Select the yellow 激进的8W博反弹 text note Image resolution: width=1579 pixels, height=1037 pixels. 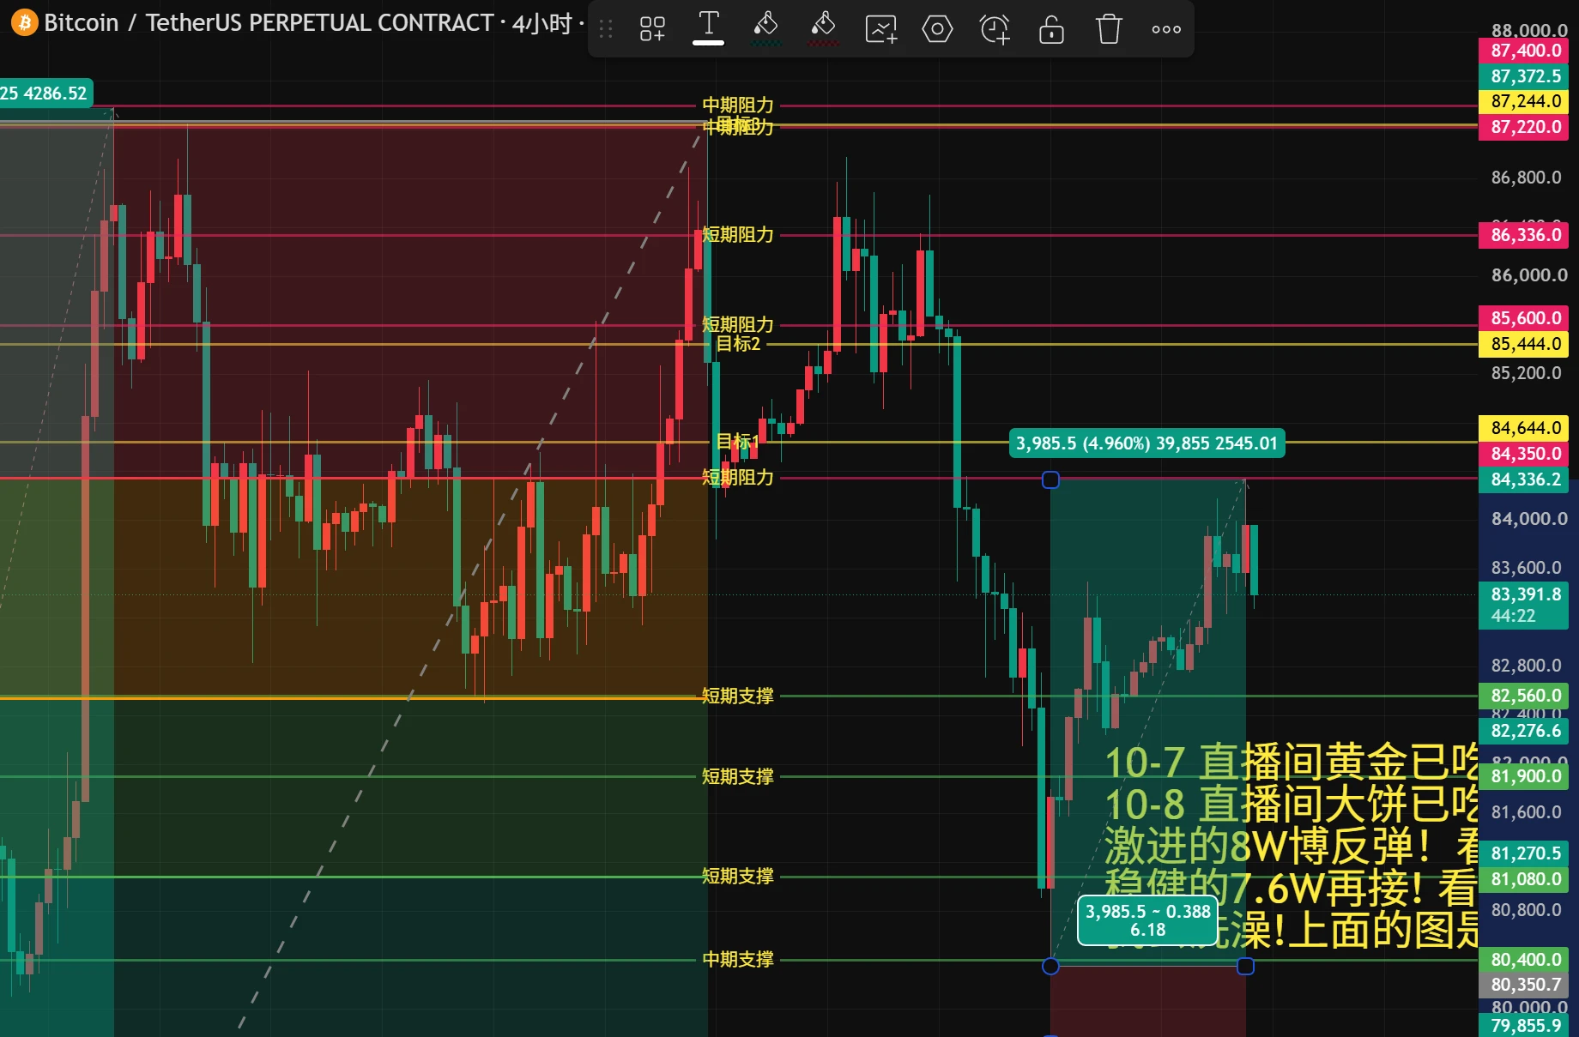point(1290,846)
